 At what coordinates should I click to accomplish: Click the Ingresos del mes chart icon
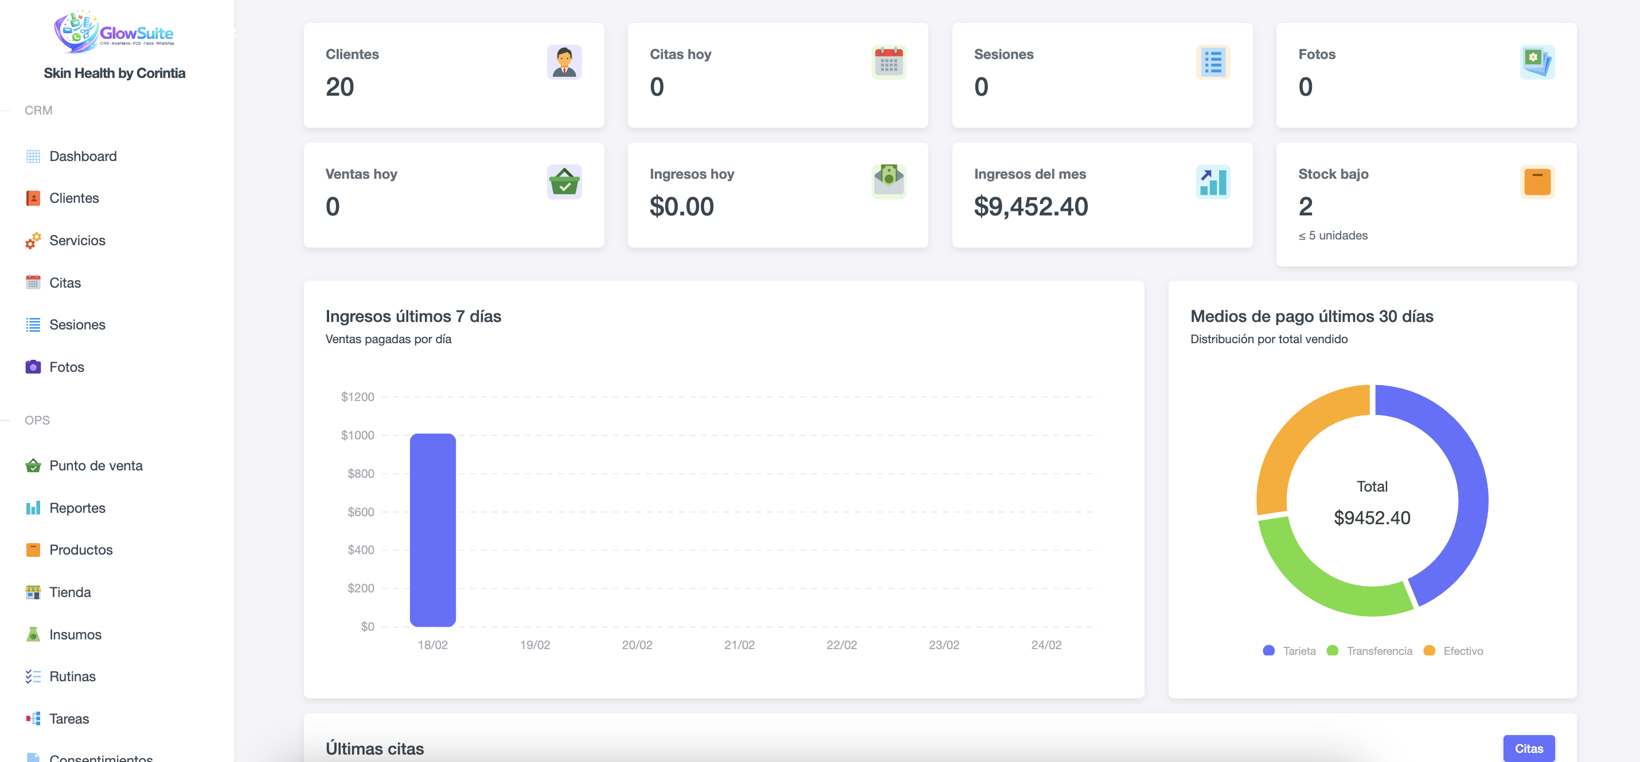point(1212,182)
